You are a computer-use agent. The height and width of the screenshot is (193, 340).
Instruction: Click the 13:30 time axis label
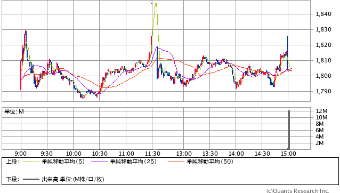pos(210,154)
